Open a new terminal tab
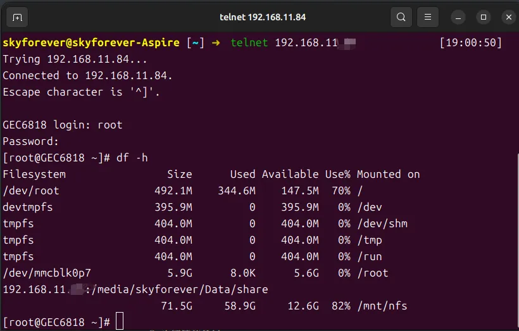 pos(17,17)
